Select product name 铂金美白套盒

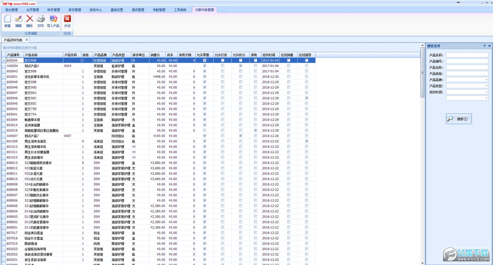click(34, 233)
